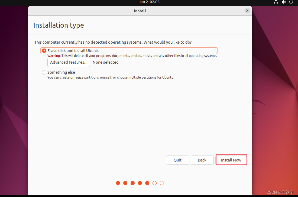Click the Install Now button
The width and height of the screenshot is (298, 197).
231,160
